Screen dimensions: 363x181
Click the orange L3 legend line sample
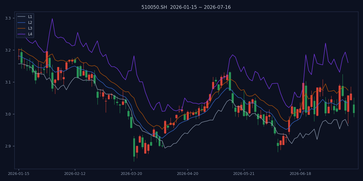pyautogui.click(x=21, y=28)
